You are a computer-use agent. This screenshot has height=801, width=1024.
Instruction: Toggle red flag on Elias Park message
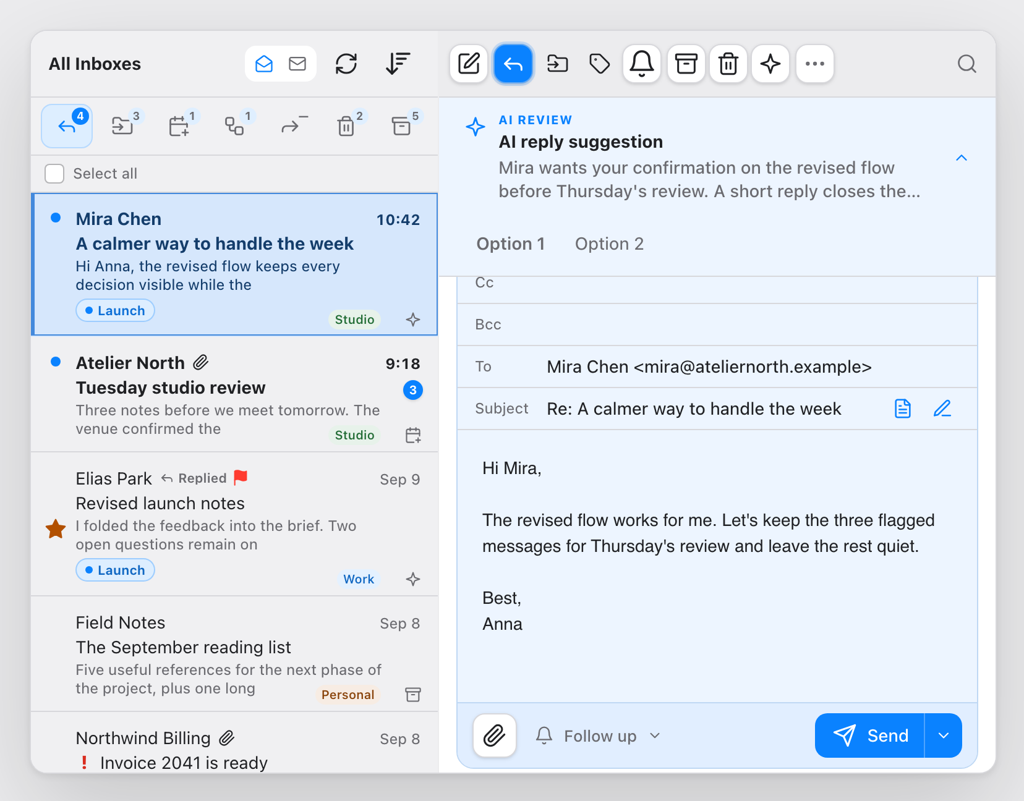tap(241, 478)
